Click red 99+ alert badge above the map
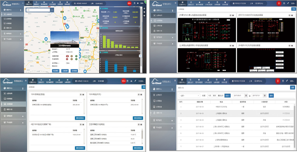297x152 pixels. tap(129, 3)
